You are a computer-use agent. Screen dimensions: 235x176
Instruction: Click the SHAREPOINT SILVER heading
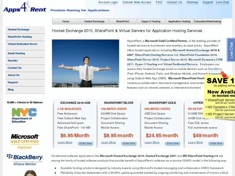119,103
